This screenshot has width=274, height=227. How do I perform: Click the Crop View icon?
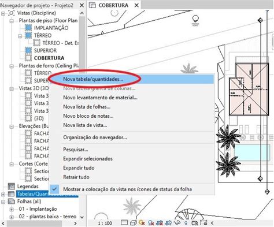[x=160, y=223]
